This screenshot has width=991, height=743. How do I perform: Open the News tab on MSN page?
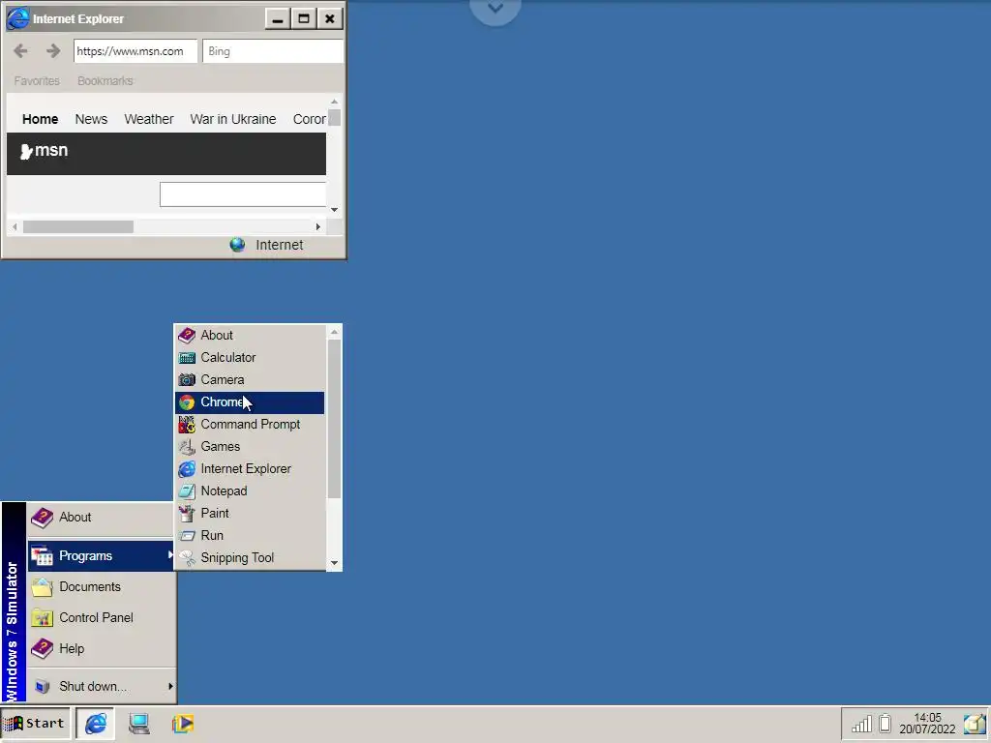91,119
